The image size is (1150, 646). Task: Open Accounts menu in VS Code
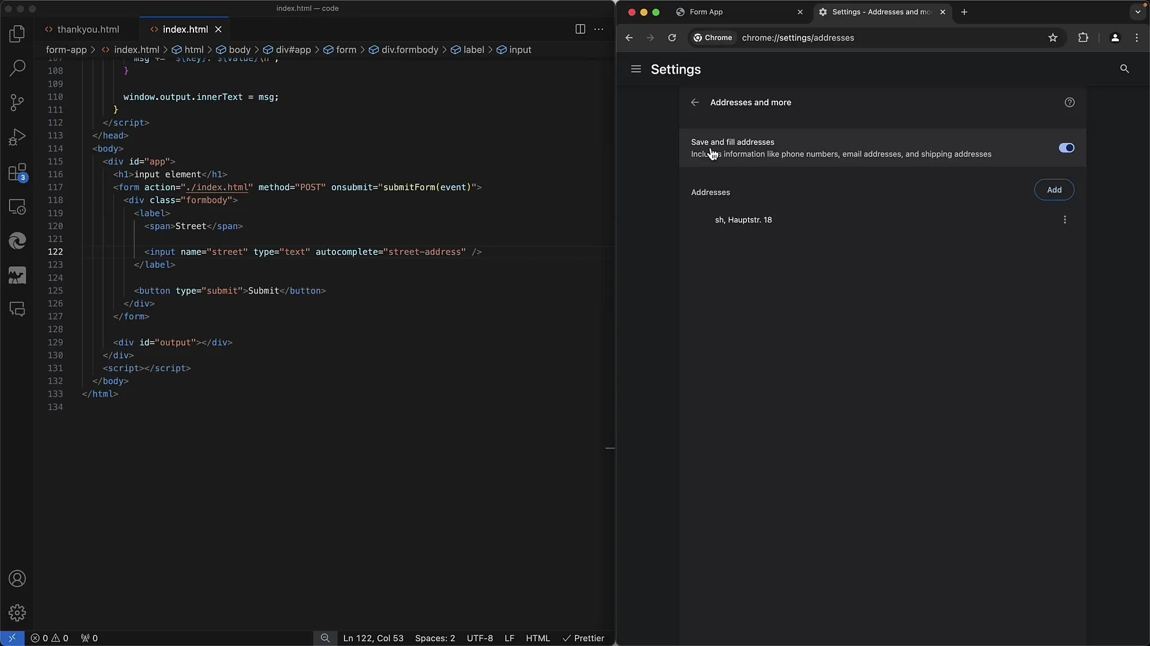click(x=17, y=578)
